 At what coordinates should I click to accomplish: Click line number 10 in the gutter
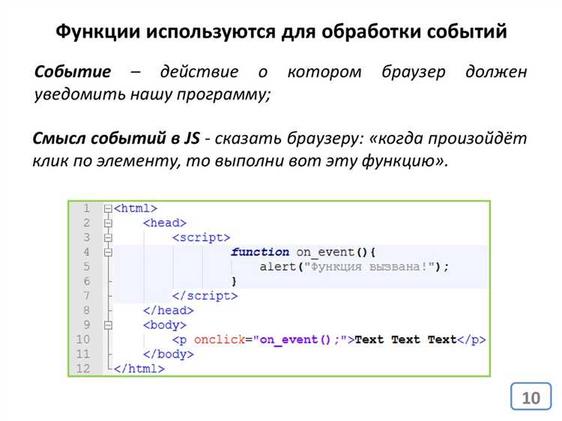[x=82, y=339]
